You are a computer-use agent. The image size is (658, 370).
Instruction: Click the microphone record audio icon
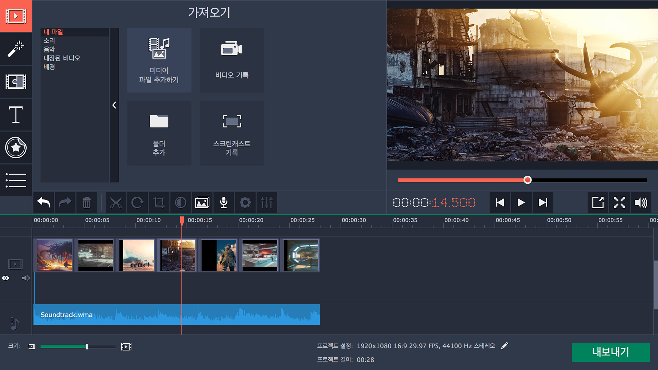pyautogui.click(x=224, y=202)
